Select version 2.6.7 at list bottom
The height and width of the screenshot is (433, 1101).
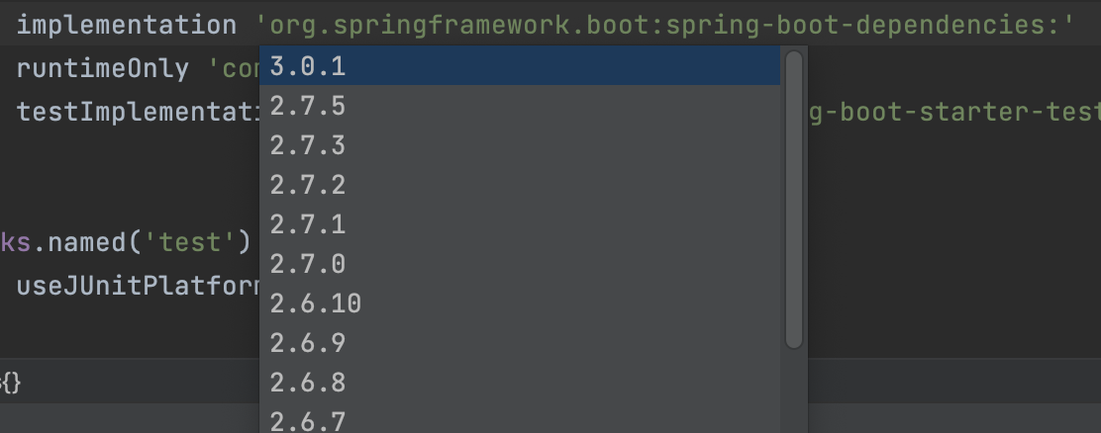[308, 421]
